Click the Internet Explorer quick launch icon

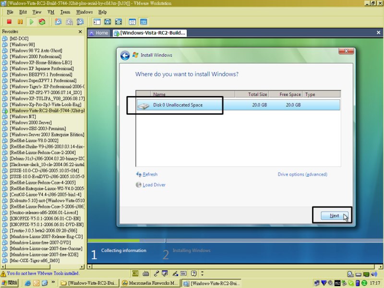coord(28,283)
